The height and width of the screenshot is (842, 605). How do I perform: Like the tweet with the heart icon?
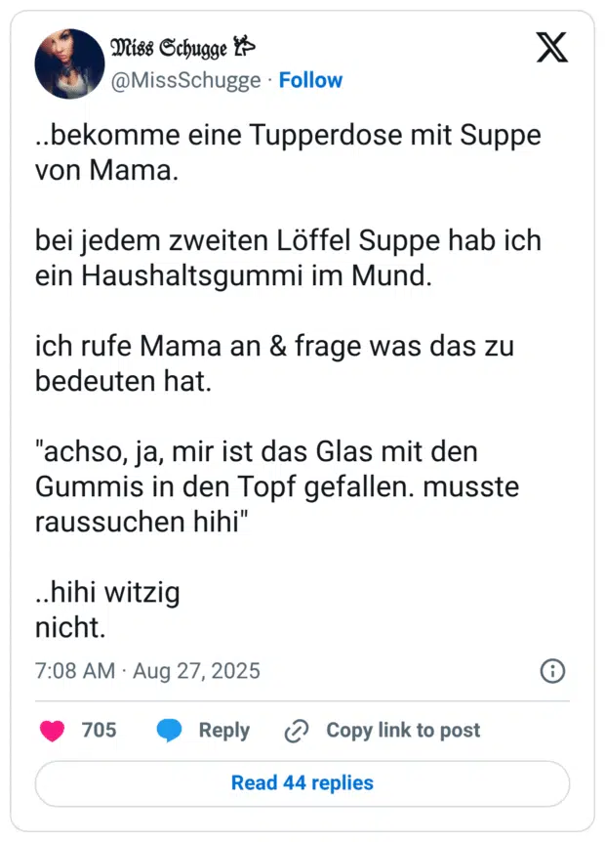53,731
